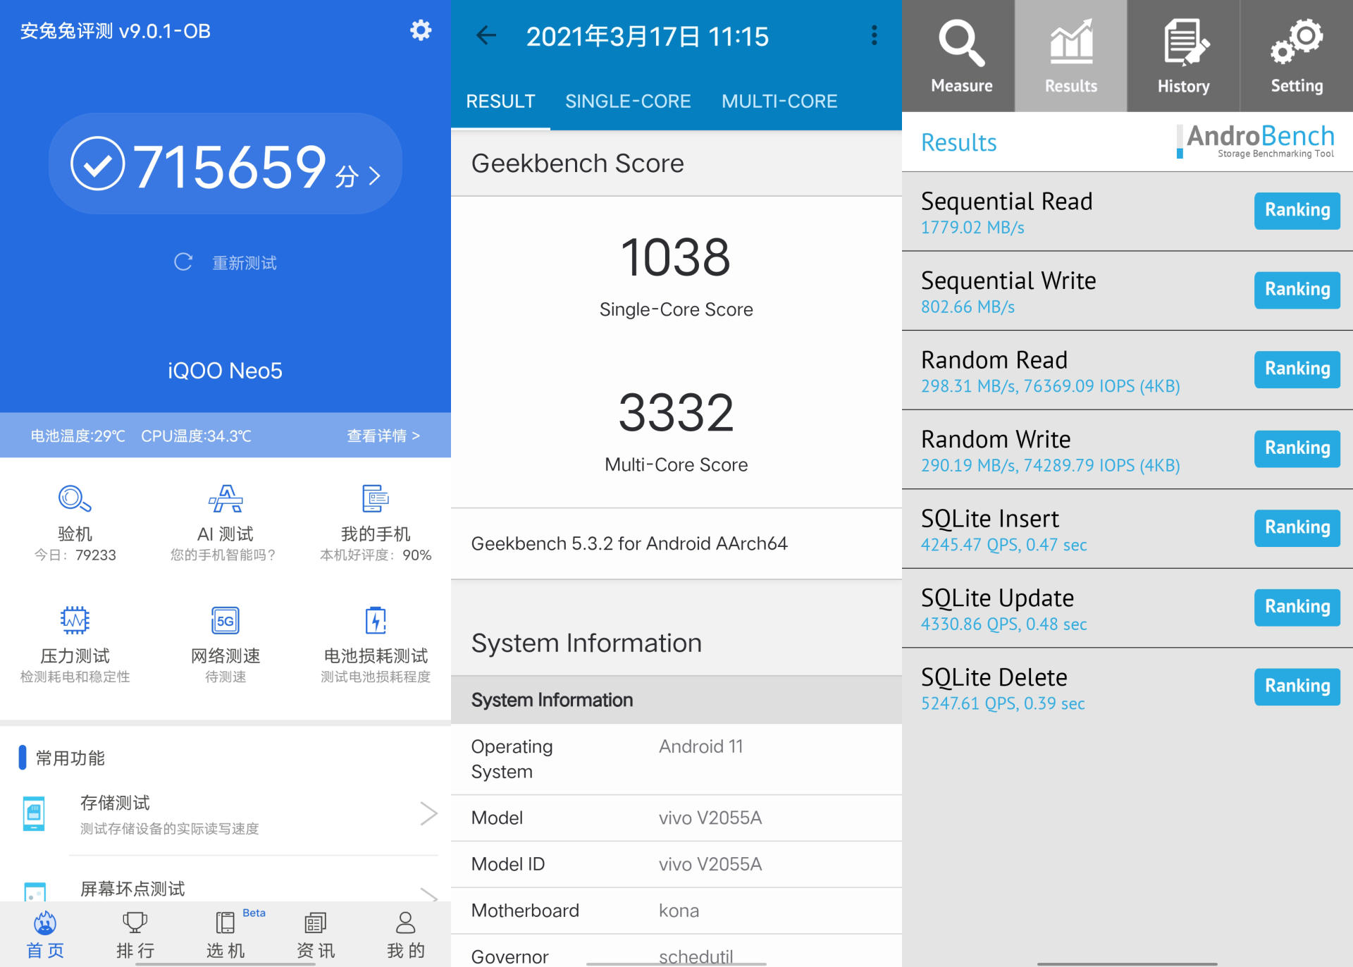1353x967 pixels.
Task: Tap Ranking button for Sequential Write
Action: 1297,290
